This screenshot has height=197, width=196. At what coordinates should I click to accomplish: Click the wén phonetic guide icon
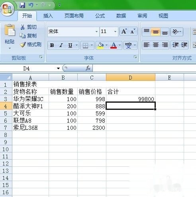pyautogui.click(x=128, y=45)
